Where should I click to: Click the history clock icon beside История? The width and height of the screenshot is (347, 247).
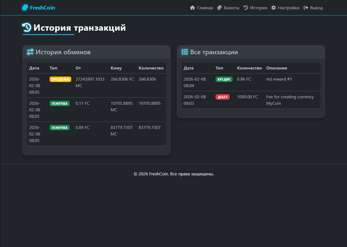[246, 8]
